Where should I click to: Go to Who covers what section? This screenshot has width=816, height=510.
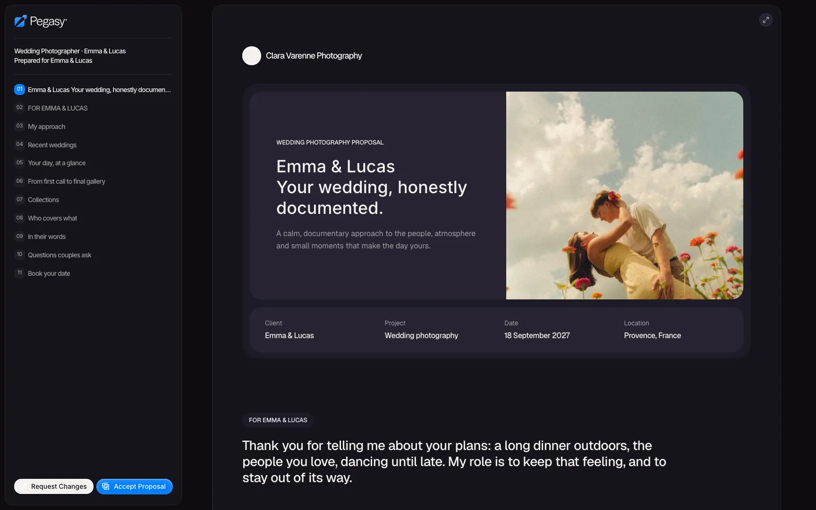click(93, 218)
